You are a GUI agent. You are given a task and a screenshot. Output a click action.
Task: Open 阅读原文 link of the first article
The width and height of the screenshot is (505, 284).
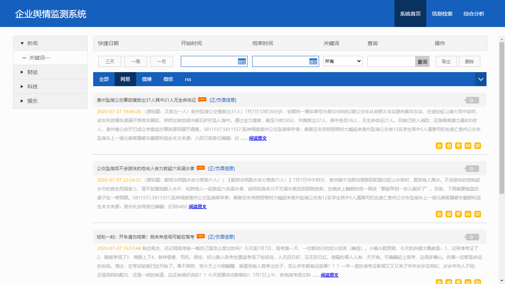258,138
